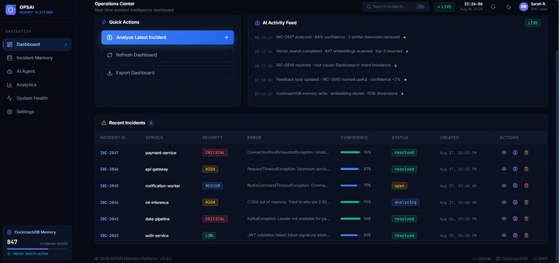Click AI Activity Feed header icon
This screenshot has height=263, width=560.
(x=258, y=23)
